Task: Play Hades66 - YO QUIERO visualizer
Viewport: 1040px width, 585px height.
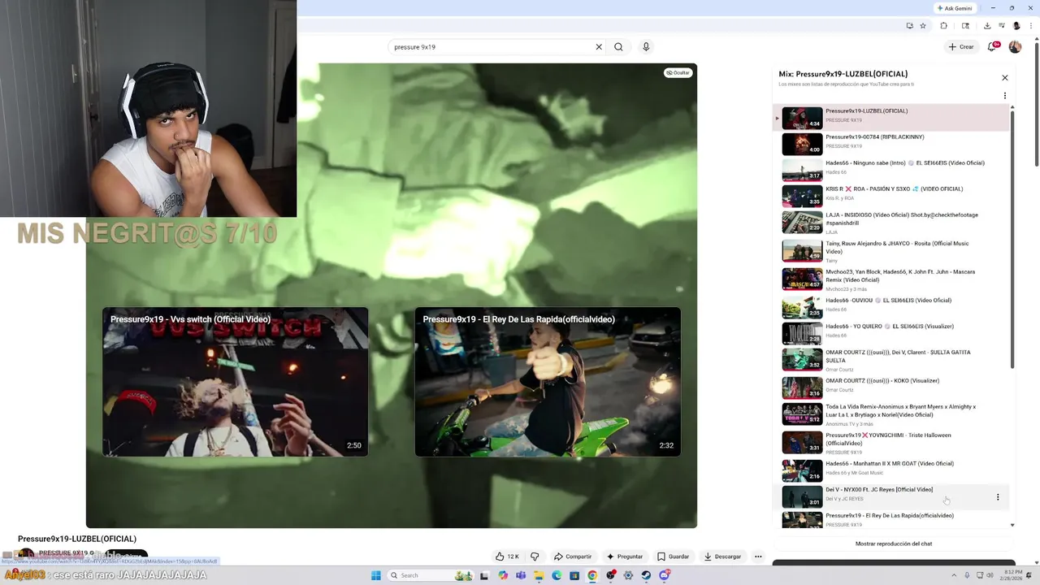Action: coord(890,333)
